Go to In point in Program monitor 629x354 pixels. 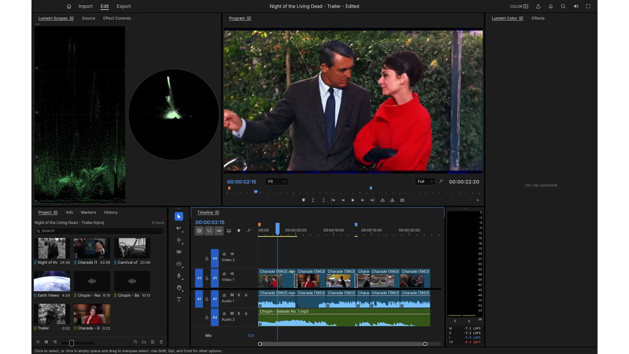(333, 200)
